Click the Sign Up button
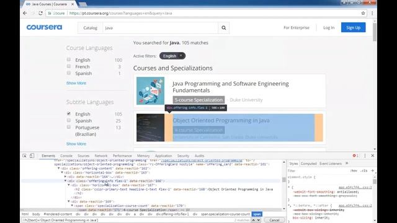This screenshot has height=223, width=397. [x=353, y=27]
